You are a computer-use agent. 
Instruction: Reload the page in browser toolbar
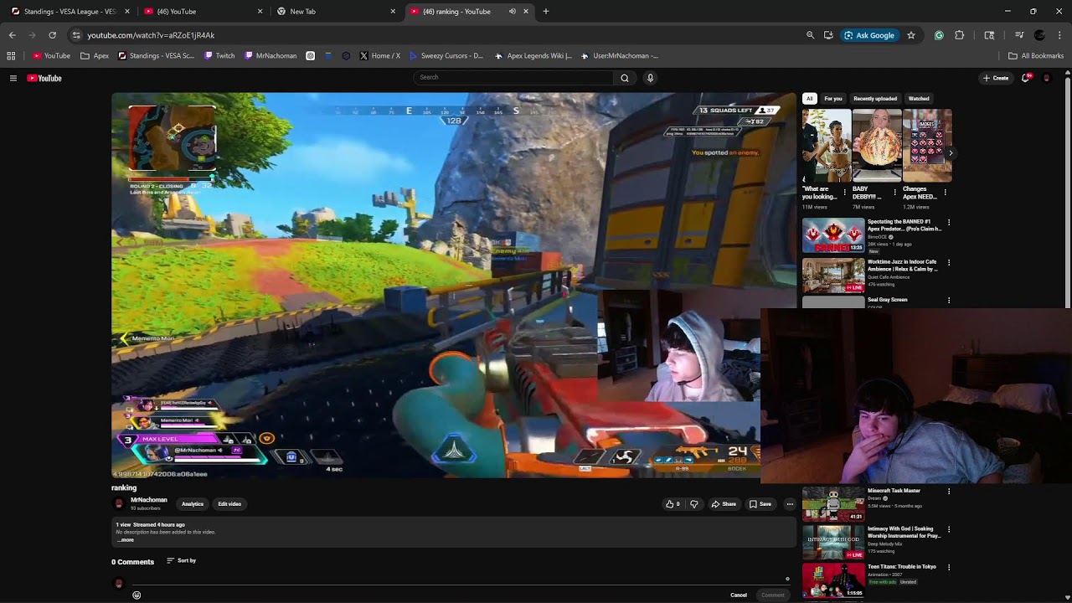(x=52, y=35)
